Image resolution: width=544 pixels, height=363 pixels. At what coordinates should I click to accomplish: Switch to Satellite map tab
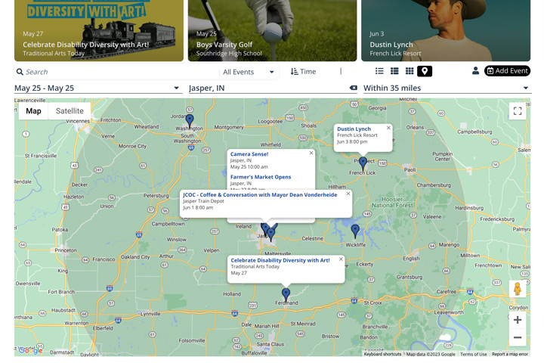pyautogui.click(x=70, y=111)
